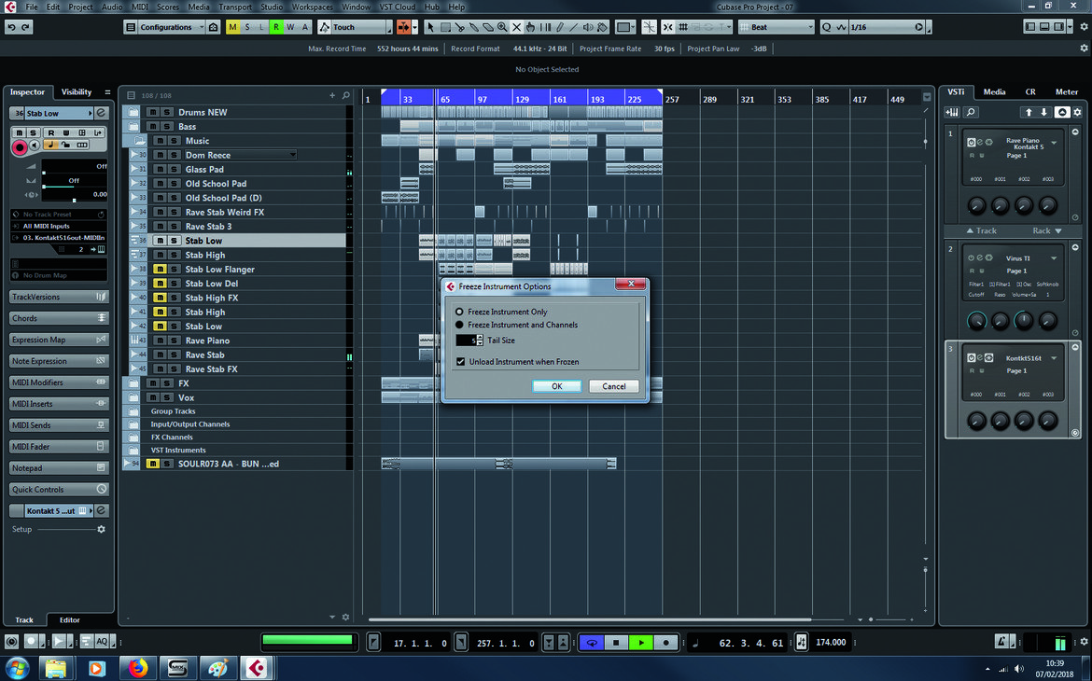Screen dimensions: 1092x681
Task: Open the MIDI Inserts inspector section
Action: 59,404
